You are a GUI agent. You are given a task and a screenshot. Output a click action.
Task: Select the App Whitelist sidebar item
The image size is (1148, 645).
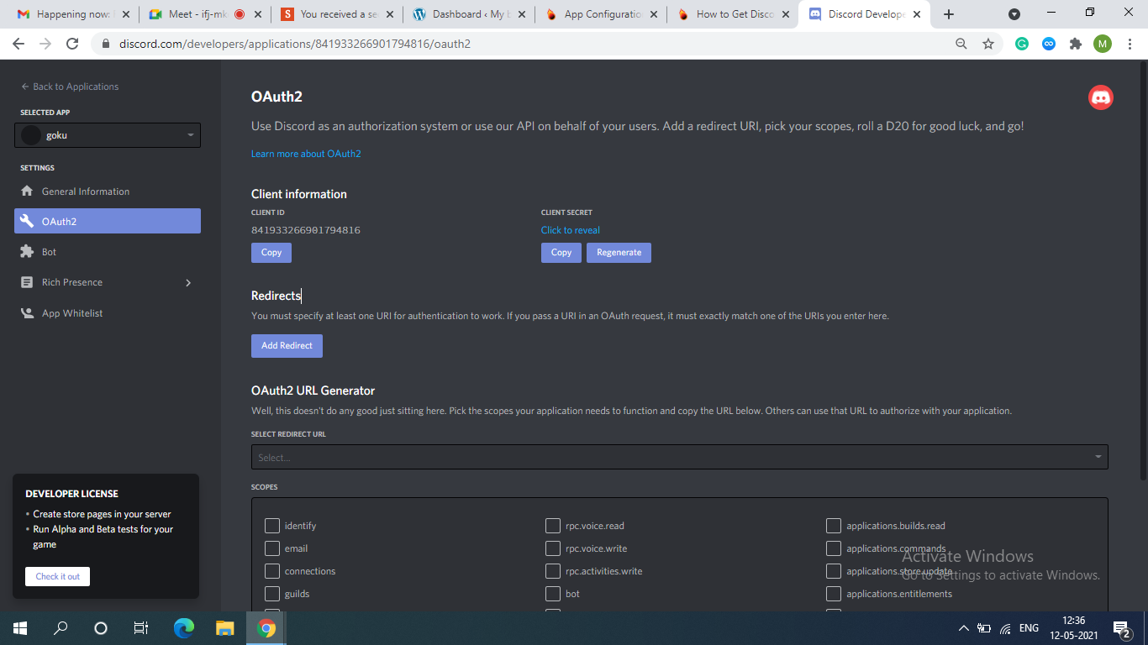coord(71,313)
